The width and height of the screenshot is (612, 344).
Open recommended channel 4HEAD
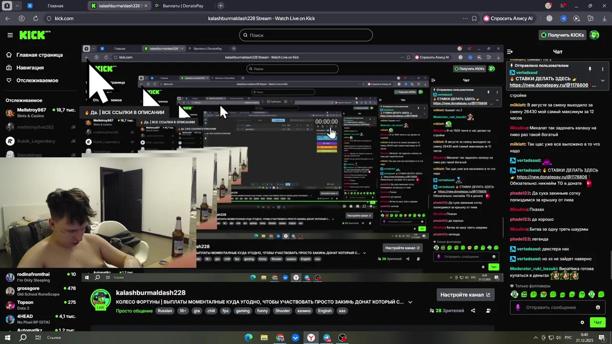click(x=40, y=319)
